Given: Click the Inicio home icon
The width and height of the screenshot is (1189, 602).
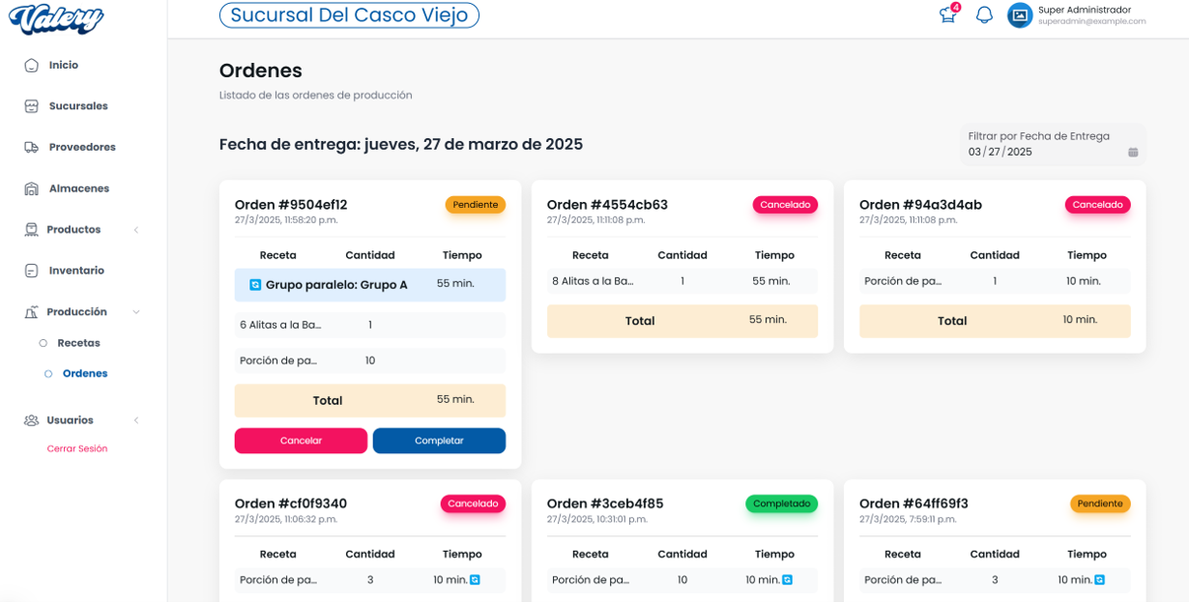Looking at the screenshot, I should (31, 66).
